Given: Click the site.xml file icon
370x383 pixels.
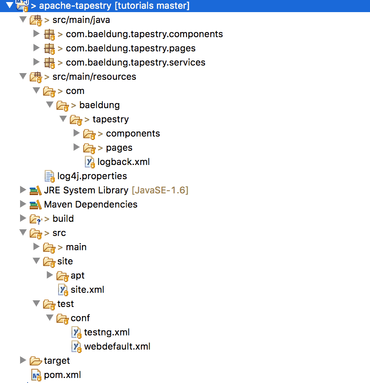Looking at the screenshot, I should click(x=63, y=290).
